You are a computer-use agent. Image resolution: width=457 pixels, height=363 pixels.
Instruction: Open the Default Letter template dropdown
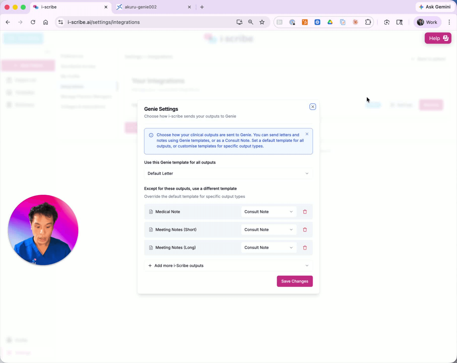(x=228, y=173)
